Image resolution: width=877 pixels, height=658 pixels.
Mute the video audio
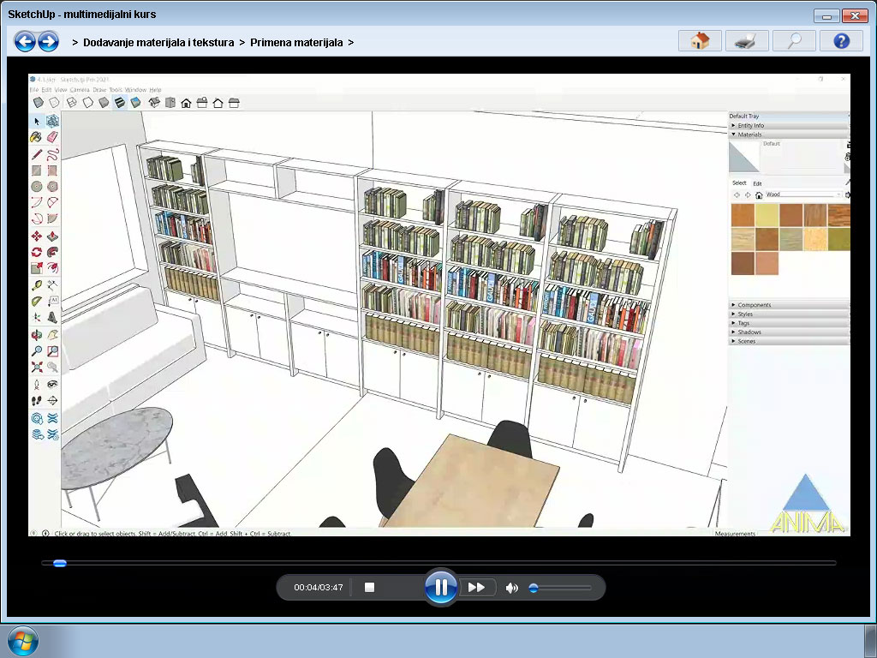click(x=512, y=587)
